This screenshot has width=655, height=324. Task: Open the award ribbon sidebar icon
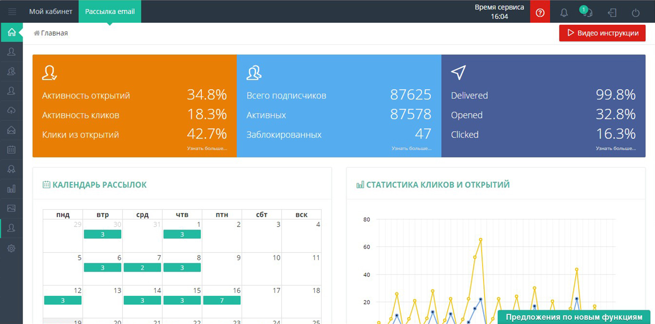tap(11, 169)
